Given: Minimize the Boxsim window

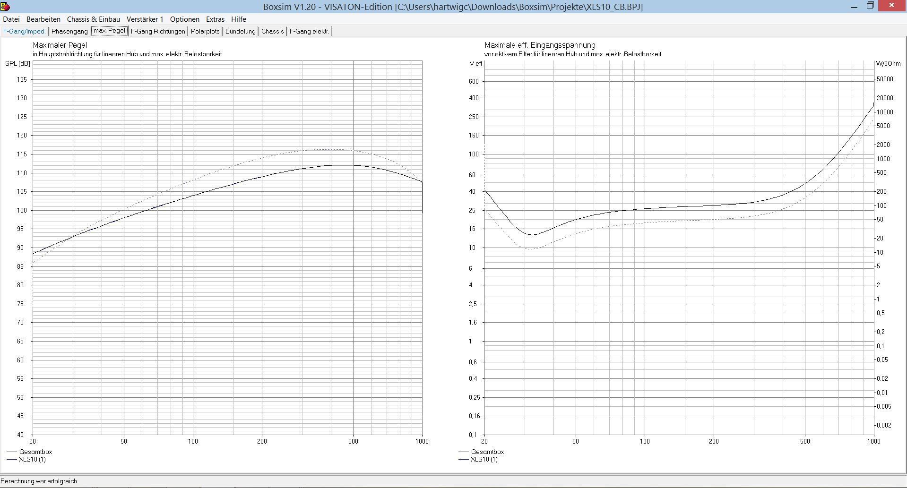Looking at the screenshot, I should (x=854, y=7).
